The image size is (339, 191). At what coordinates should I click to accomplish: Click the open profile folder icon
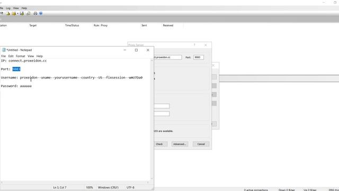click(x=14, y=13)
